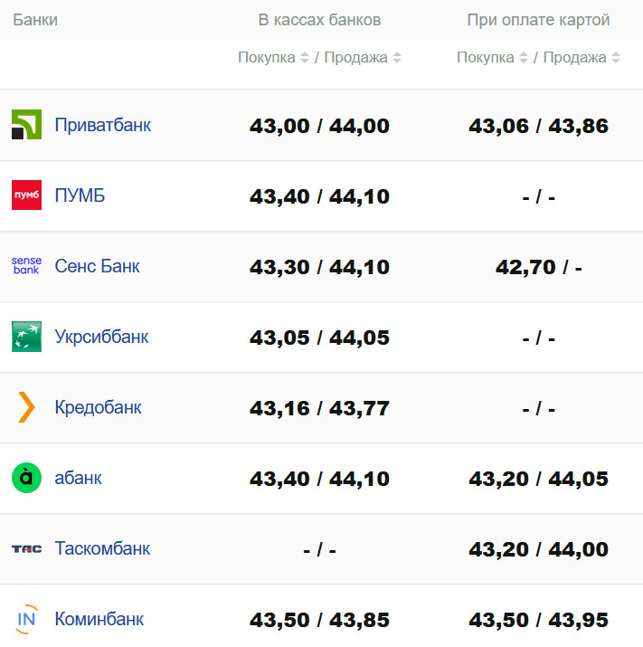Click the абанк green circle logo
This screenshot has height=647, width=643.
(x=26, y=478)
